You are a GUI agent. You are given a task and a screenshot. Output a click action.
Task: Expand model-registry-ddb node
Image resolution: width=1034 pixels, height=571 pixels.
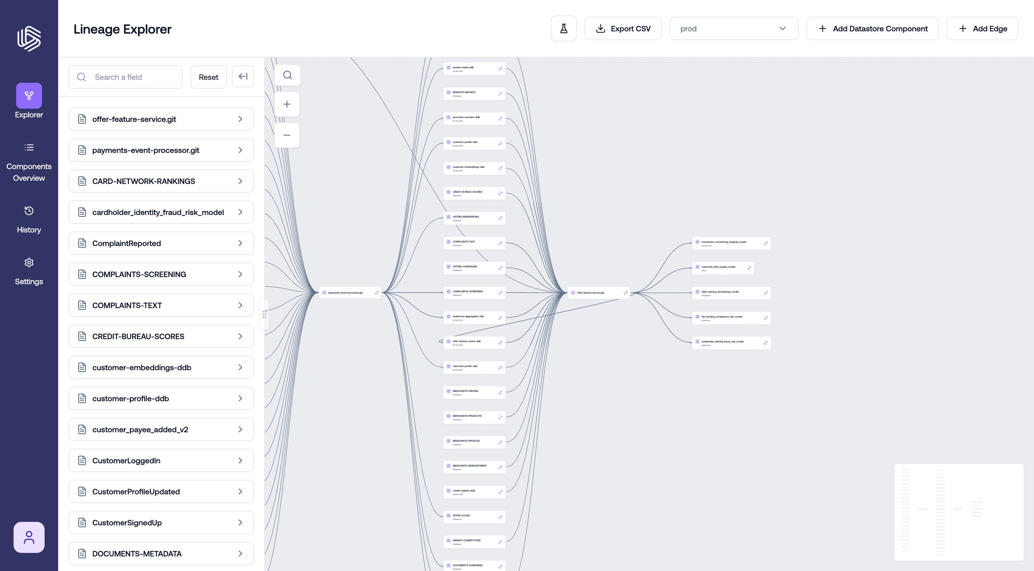click(500, 492)
